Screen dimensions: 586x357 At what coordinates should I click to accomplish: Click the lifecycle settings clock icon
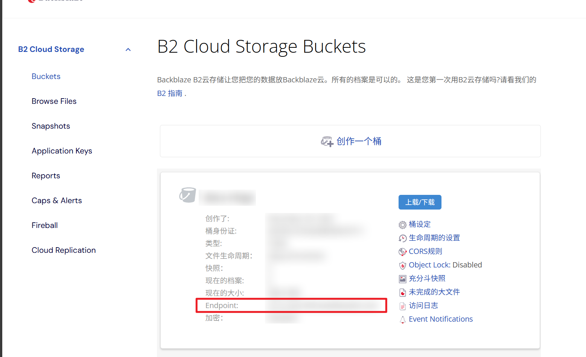(402, 238)
